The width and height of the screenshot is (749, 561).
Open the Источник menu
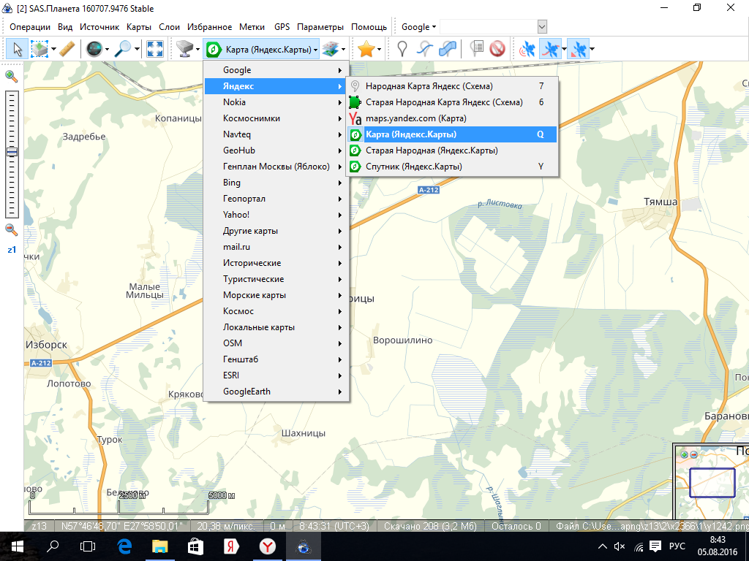pos(99,27)
